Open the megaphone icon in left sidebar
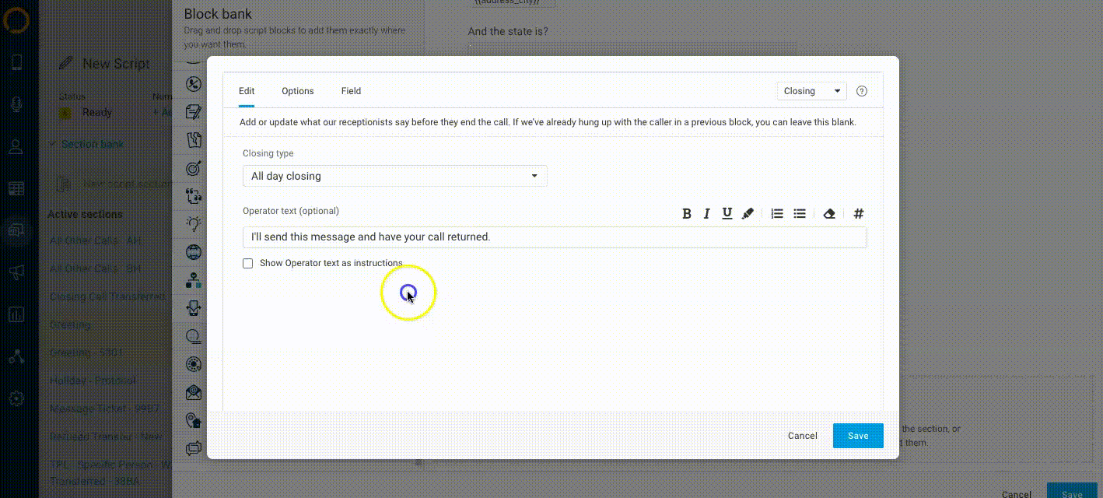Screen dimensions: 1103x498 [16, 272]
